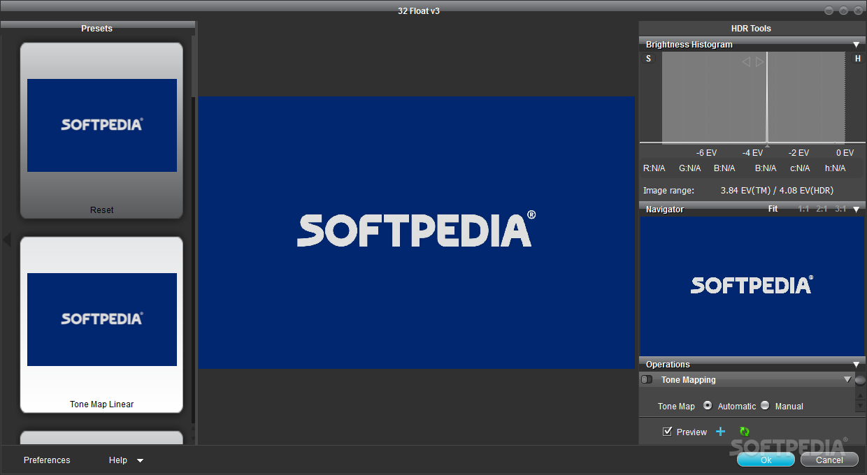
Task: Set navigator zoom to Fit
Action: point(773,209)
